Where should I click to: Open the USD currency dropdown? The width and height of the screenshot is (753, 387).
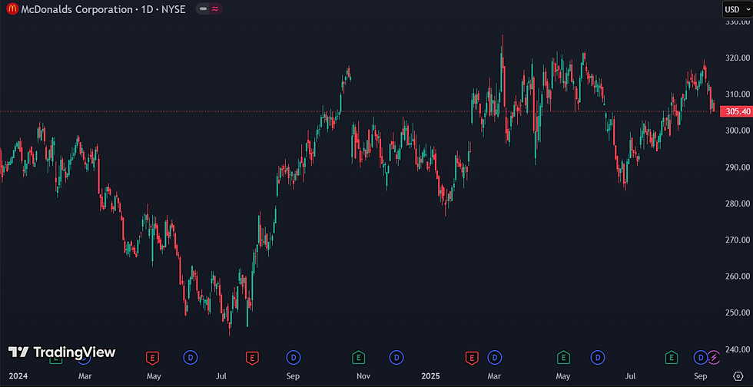[737, 9]
